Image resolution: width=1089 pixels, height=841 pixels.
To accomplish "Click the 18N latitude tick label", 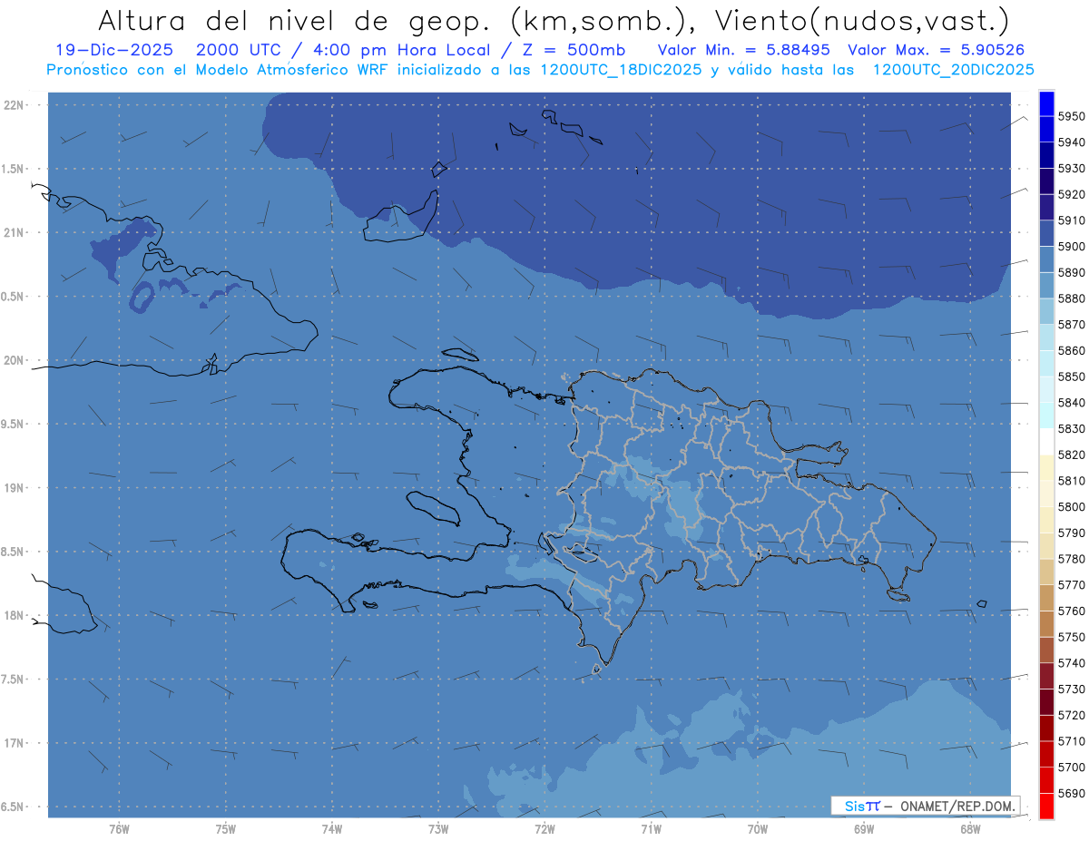I will point(13,615).
